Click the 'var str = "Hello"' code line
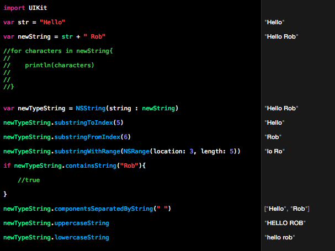The image size is (335, 251). [34, 22]
